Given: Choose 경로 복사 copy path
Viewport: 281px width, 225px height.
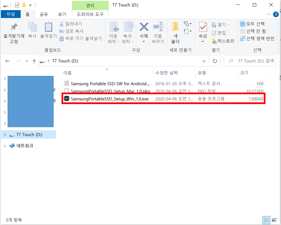Looking at the screenshot, I should point(71,31).
